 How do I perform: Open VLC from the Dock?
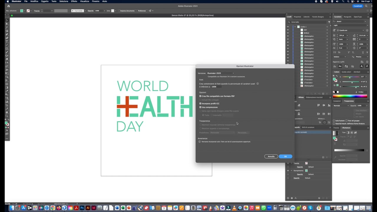point(234,208)
